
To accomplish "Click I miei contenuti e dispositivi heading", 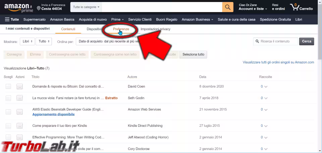I will pos(28,29).
